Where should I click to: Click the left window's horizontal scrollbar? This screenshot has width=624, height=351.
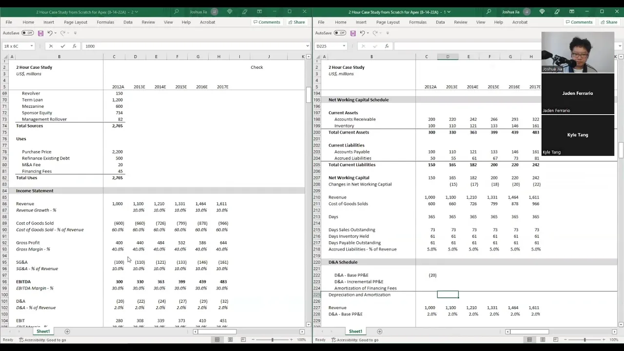click(x=217, y=331)
